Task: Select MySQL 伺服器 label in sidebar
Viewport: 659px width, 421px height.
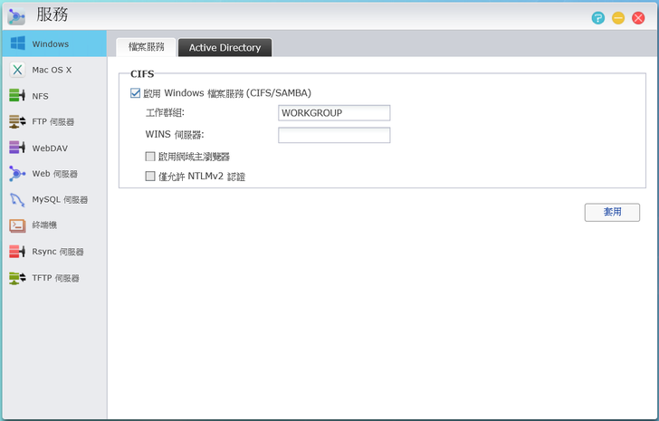Action: (60, 199)
